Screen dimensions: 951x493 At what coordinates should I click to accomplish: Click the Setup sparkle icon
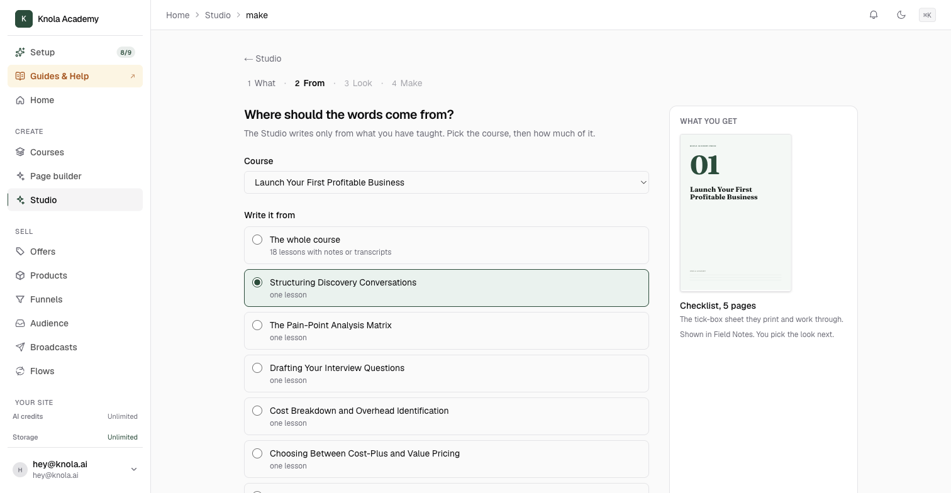pos(20,52)
